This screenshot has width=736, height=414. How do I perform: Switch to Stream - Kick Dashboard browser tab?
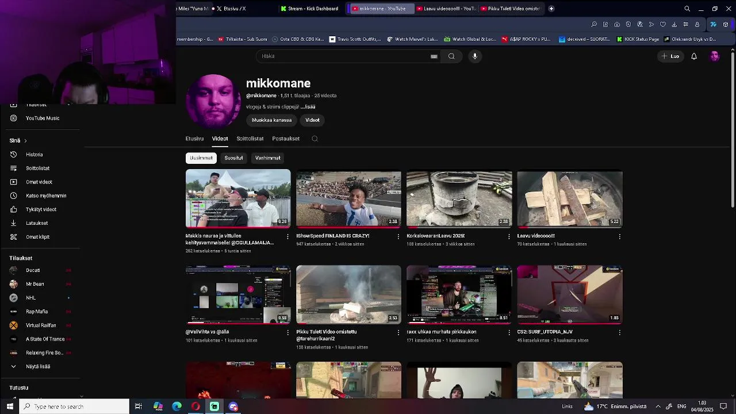311,9
